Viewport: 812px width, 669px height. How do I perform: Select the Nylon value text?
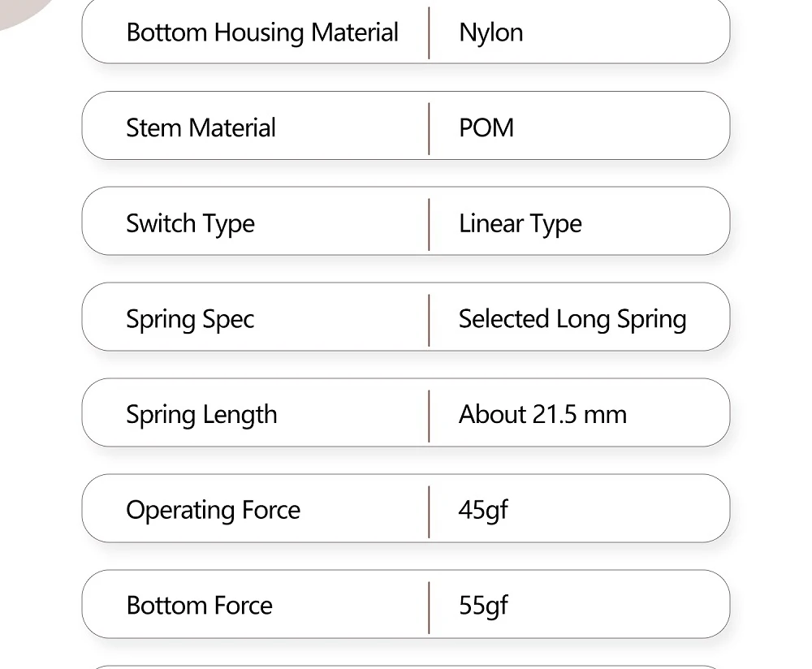[490, 32]
